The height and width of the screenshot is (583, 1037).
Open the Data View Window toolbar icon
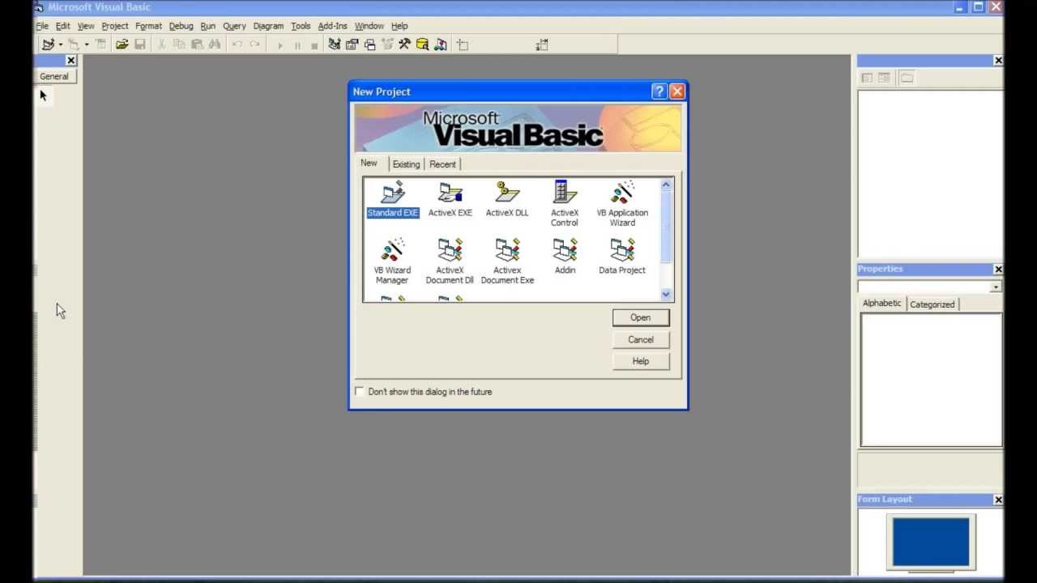point(422,45)
